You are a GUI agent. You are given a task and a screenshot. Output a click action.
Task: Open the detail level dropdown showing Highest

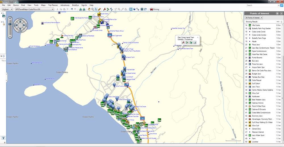pyautogui.click(x=7, y=9)
